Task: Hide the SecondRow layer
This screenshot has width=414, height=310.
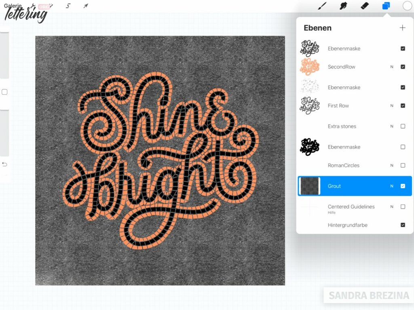Action: tap(403, 67)
